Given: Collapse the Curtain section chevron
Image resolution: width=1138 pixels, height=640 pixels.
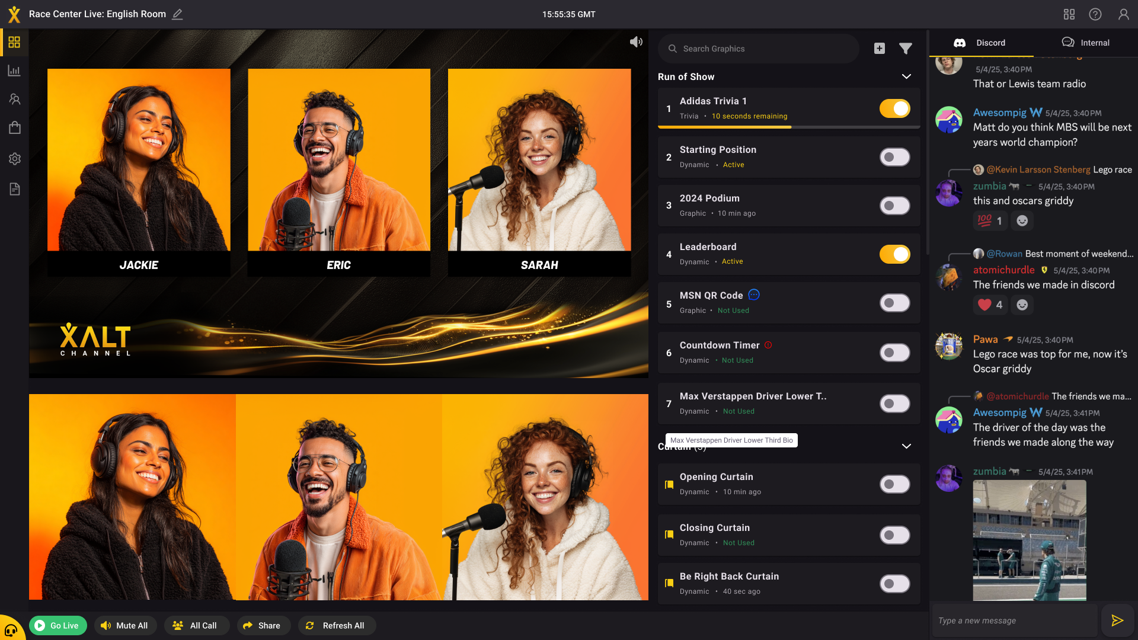Looking at the screenshot, I should click(x=906, y=446).
